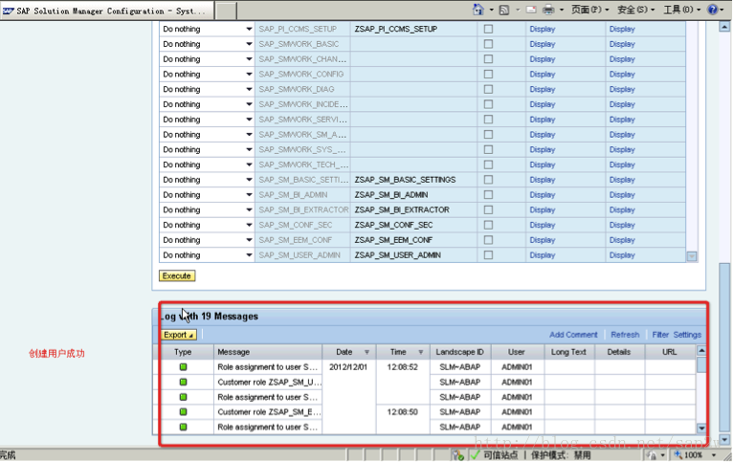Click the SAP logo on the browser tab
The image size is (733, 462).
(8, 11)
